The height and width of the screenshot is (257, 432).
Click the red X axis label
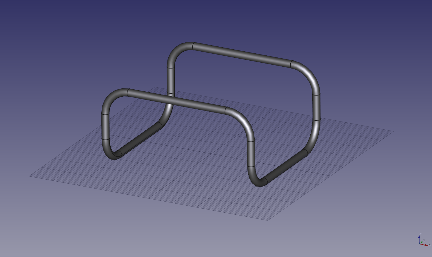(x=429, y=245)
